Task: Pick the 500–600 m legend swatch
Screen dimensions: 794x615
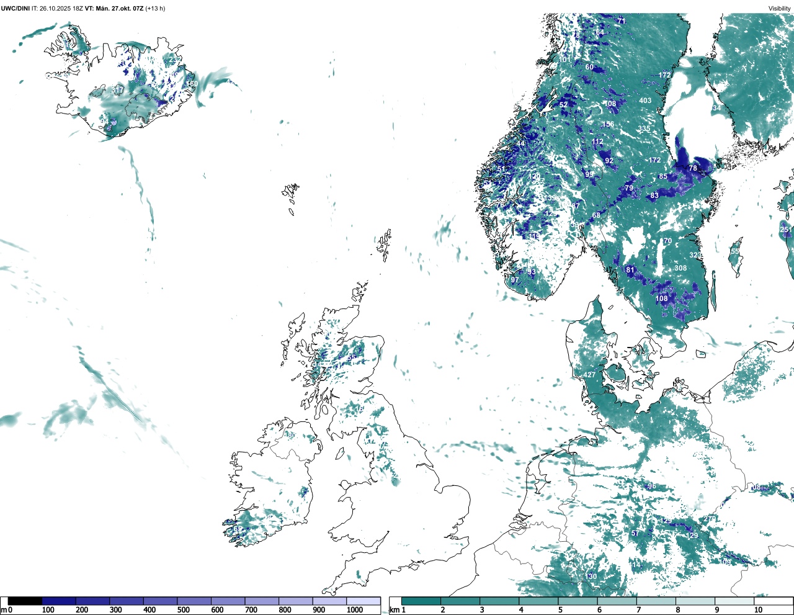Action: [x=194, y=601]
